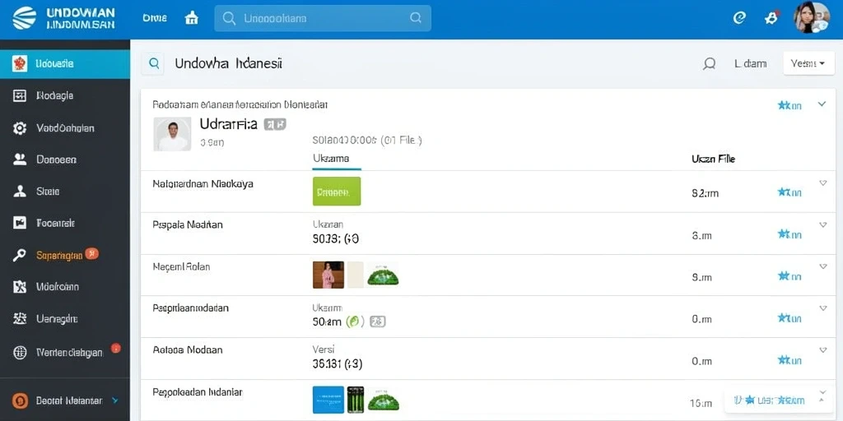Collapse the top card with its chevron
The height and width of the screenshot is (421, 843).
[822, 104]
